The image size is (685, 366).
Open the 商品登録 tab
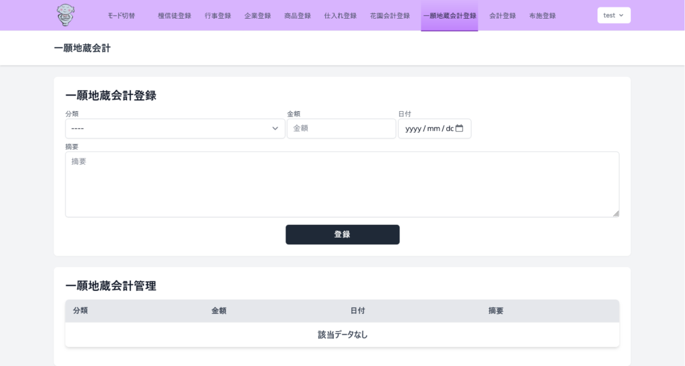(297, 15)
